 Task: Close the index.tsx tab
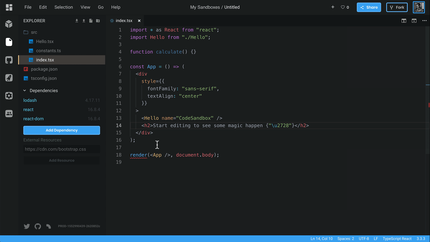(139, 21)
